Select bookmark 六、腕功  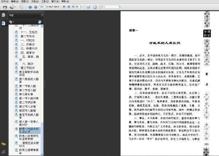pyautogui.click(x=28, y=64)
